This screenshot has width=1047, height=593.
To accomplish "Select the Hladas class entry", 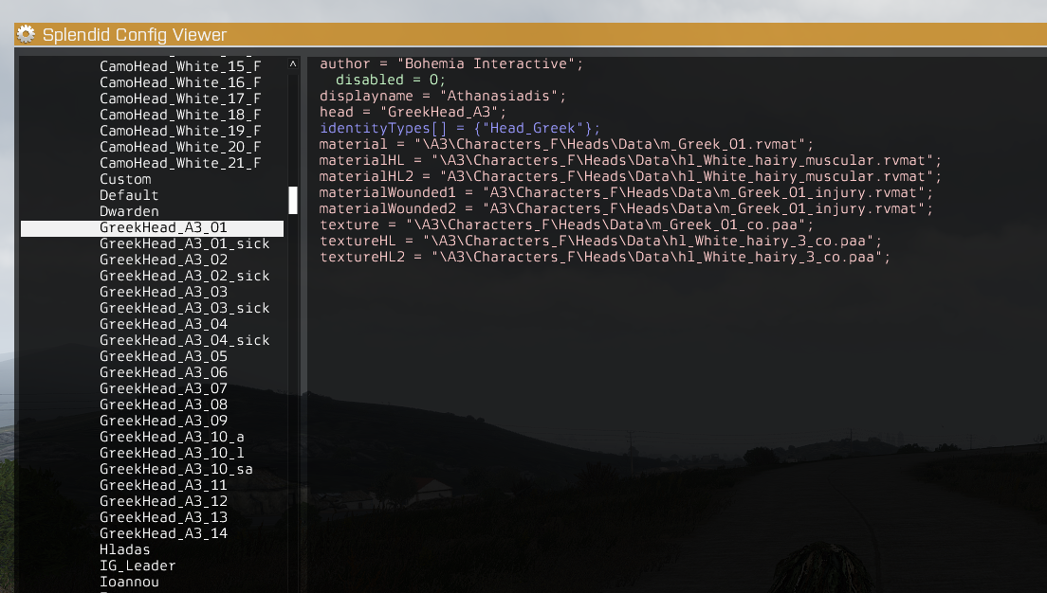I will tap(125, 549).
